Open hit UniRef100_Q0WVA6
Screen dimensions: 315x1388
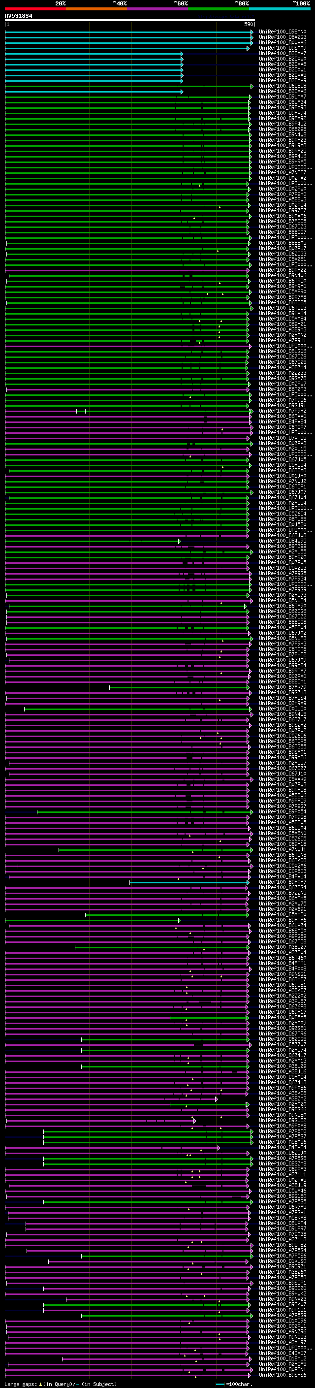point(283,42)
